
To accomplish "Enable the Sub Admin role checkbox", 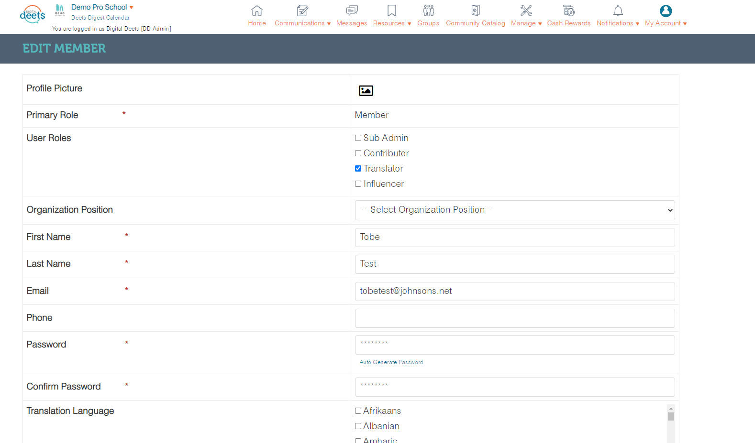I will 358,138.
